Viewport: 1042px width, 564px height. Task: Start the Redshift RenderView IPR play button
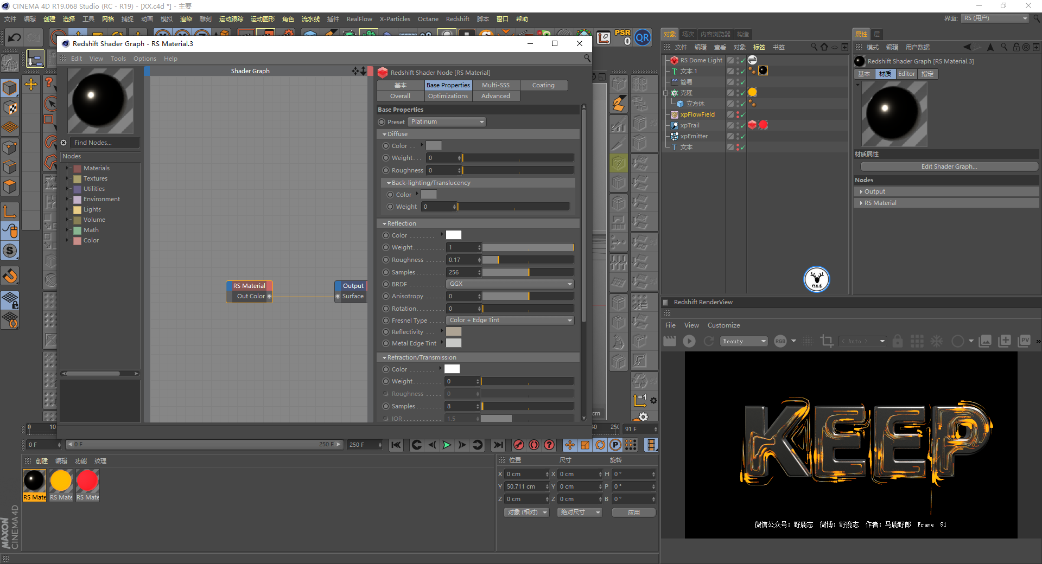coord(689,341)
